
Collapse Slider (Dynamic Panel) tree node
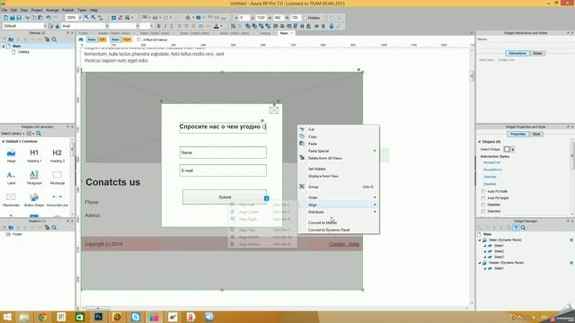click(480, 240)
